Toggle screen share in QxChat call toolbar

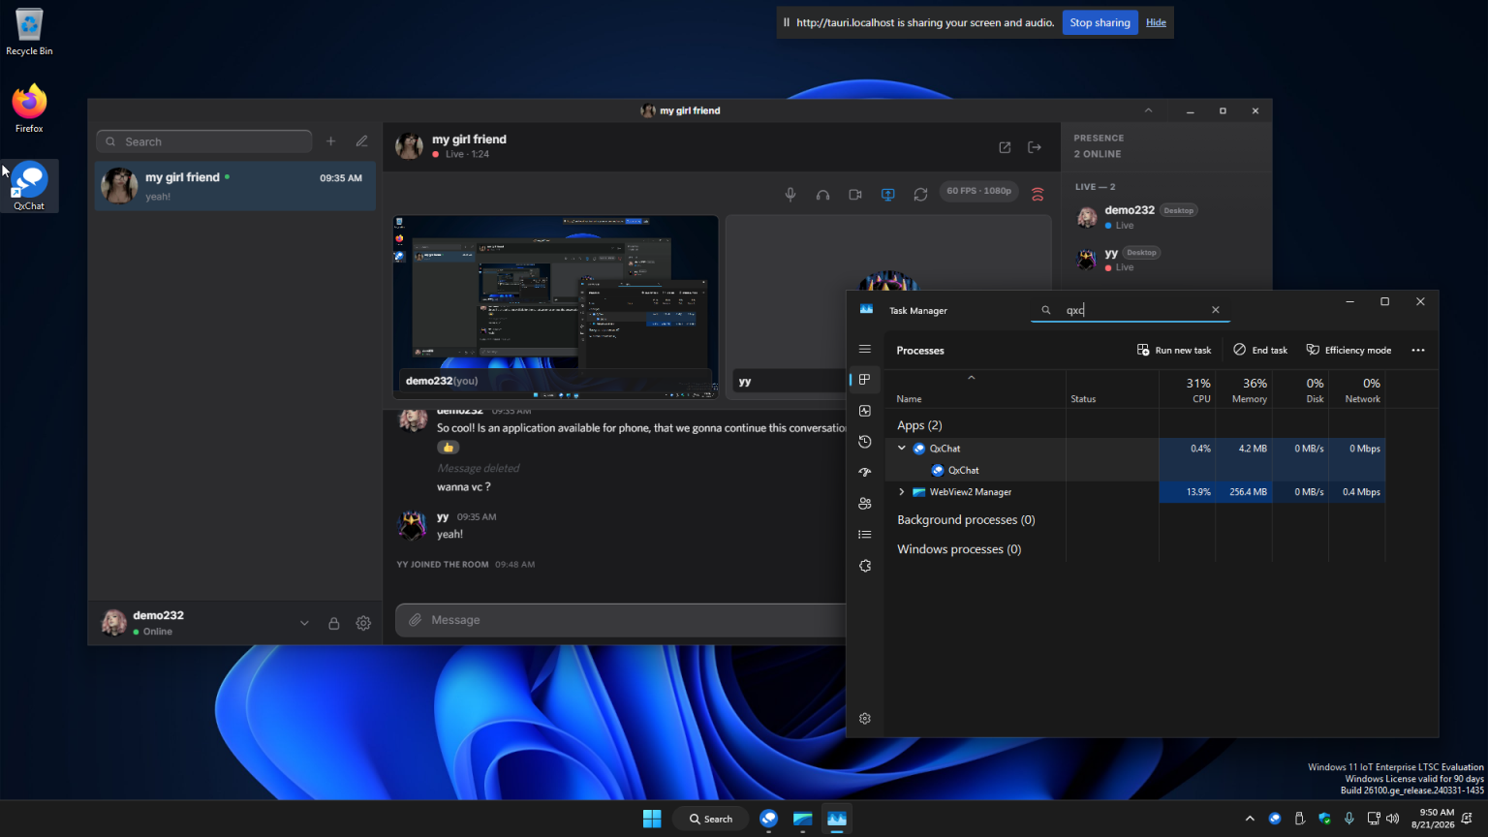[x=887, y=195]
